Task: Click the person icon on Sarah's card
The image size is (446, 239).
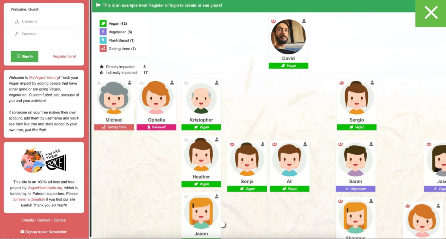Action: pos(371,144)
